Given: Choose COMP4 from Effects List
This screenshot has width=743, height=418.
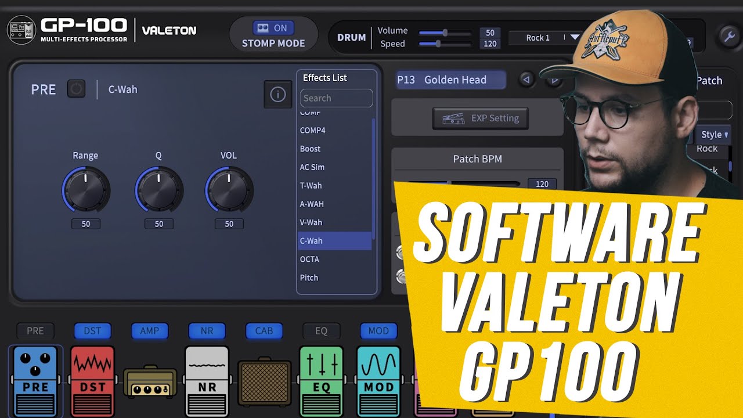Looking at the screenshot, I should coord(334,131).
